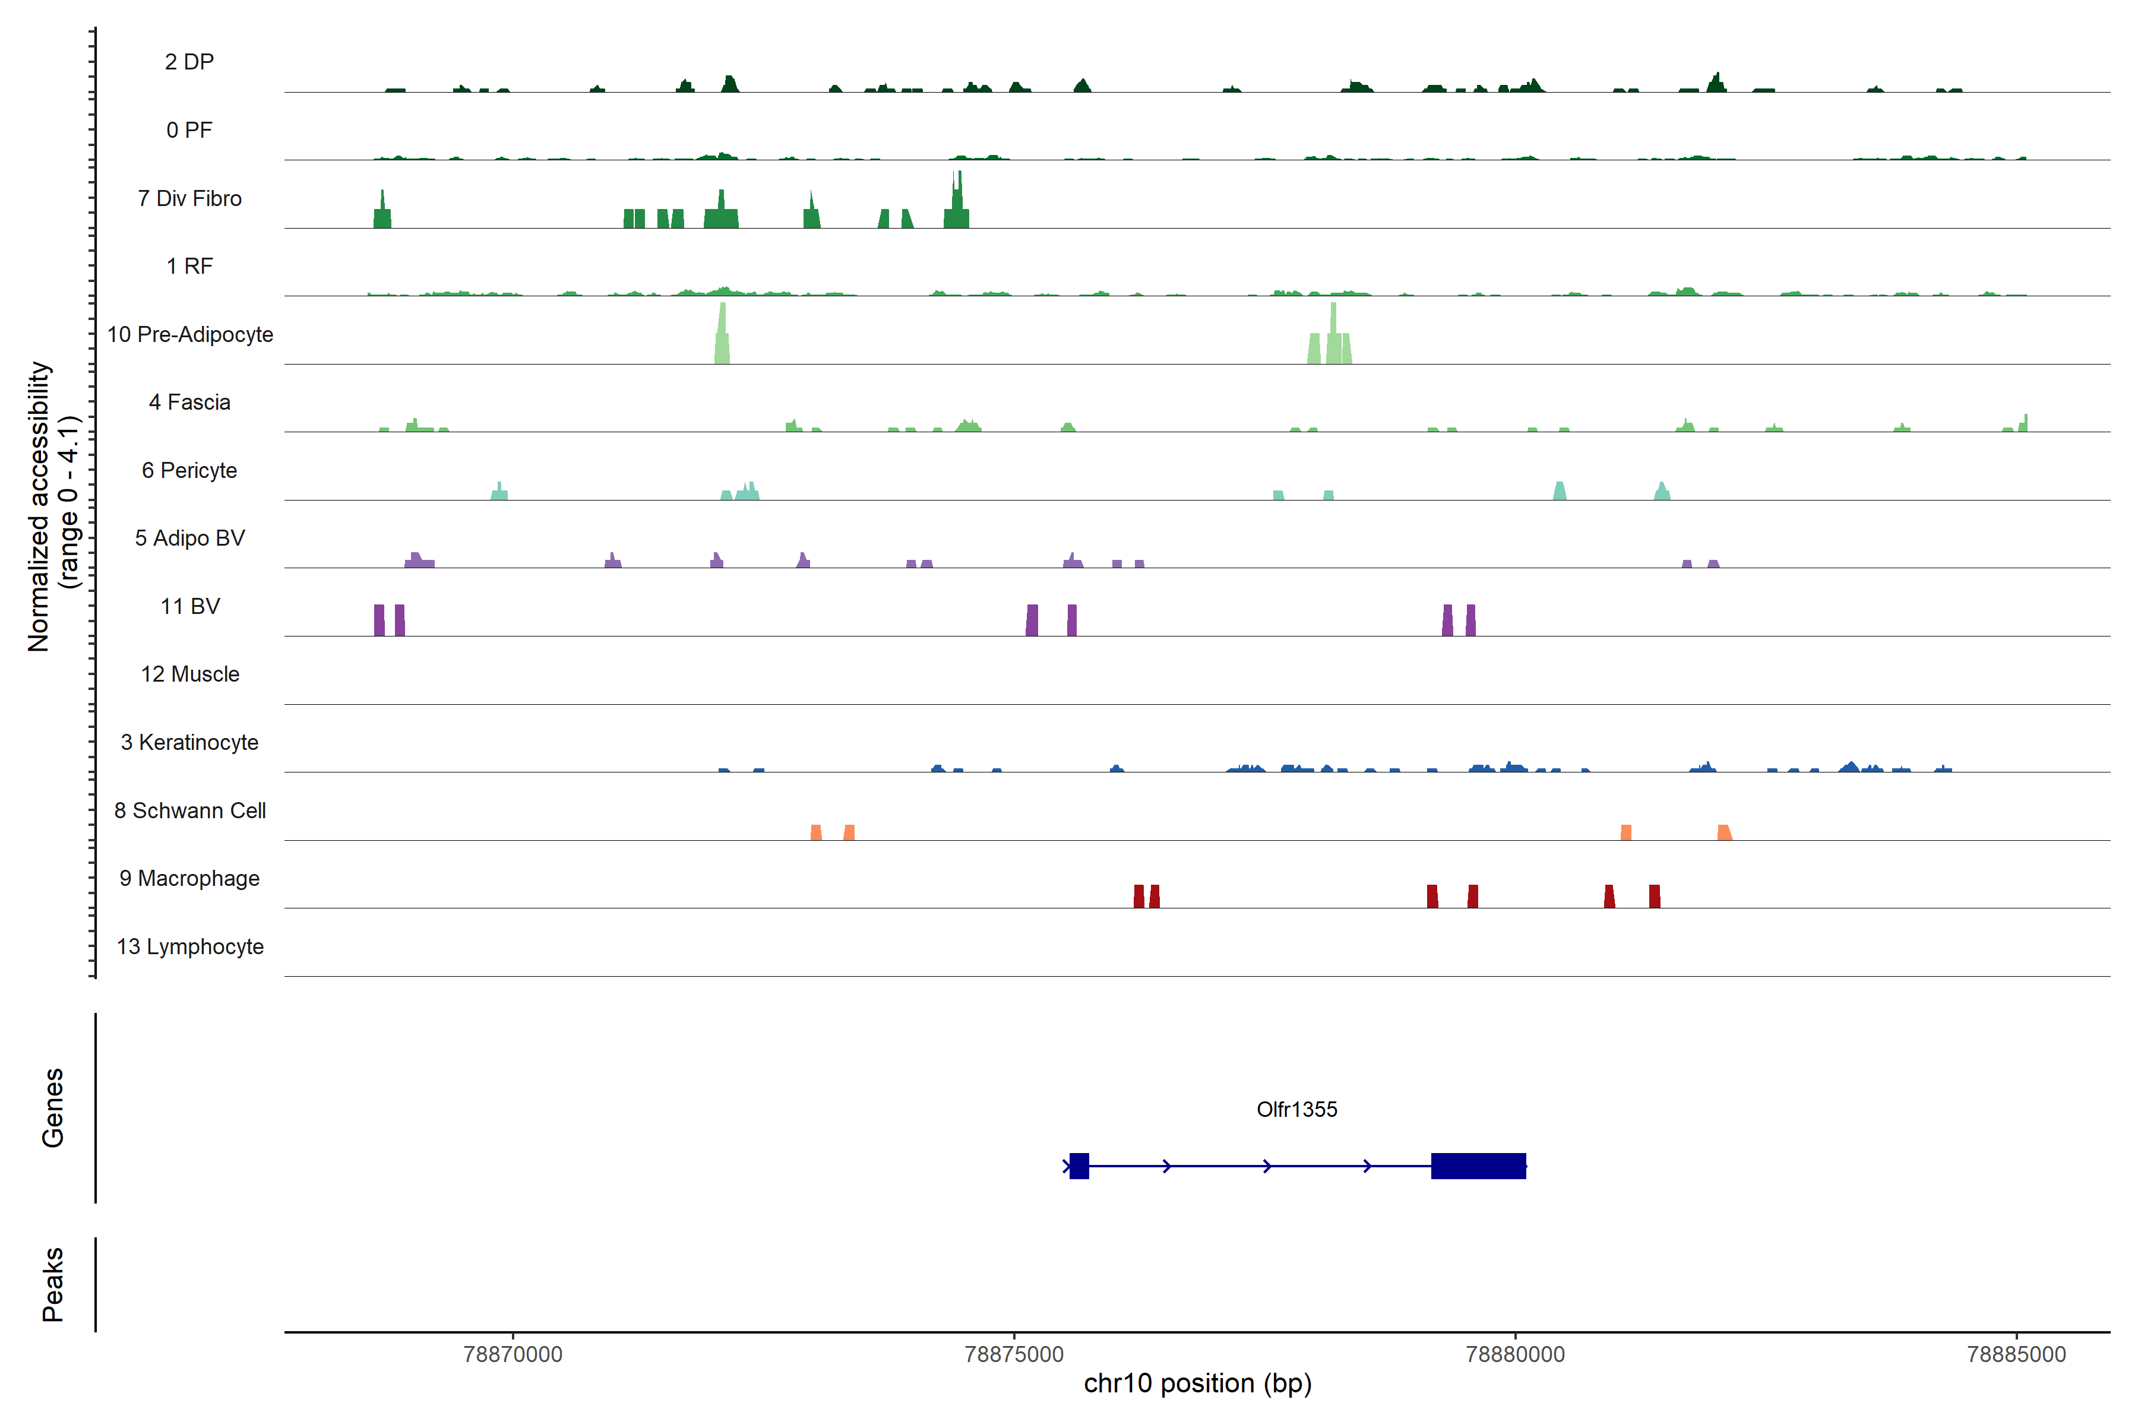Click the 10 Pre-Adipocyte track label

coord(189,334)
